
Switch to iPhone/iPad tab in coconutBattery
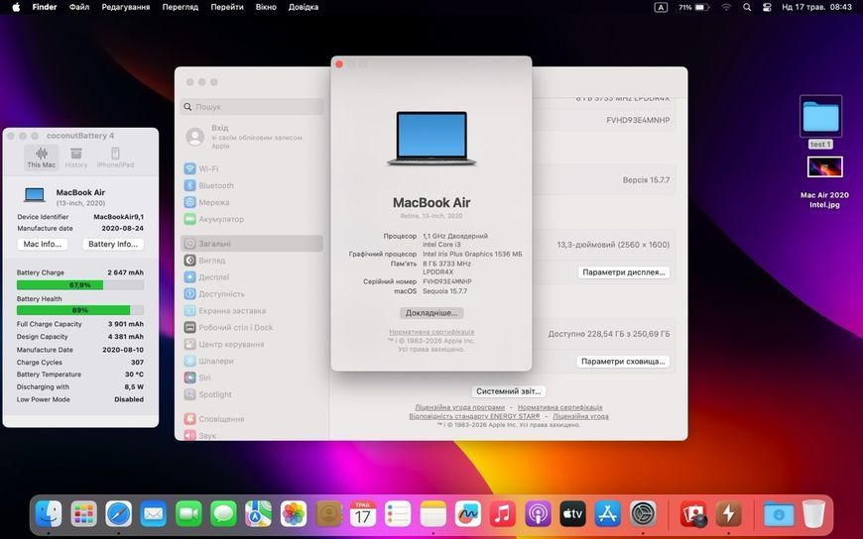click(115, 158)
